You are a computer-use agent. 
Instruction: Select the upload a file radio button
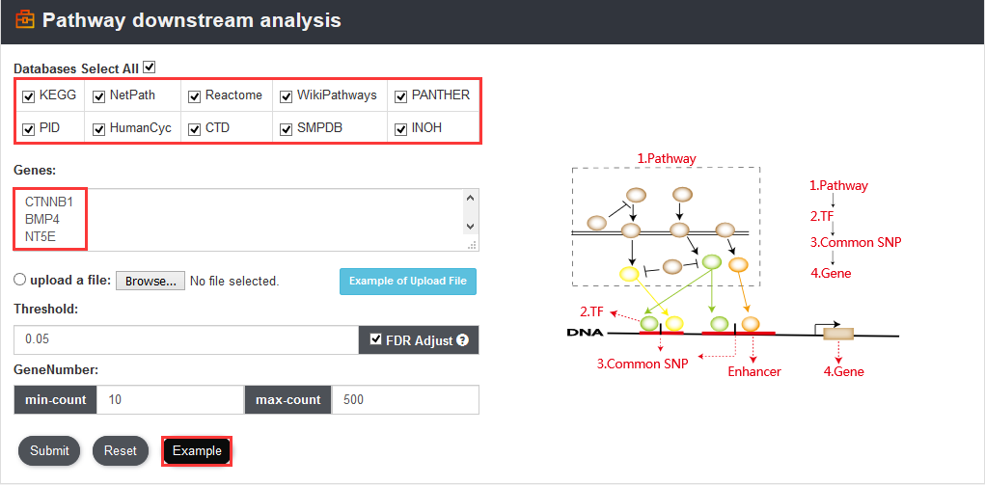pyautogui.click(x=20, y=280)
